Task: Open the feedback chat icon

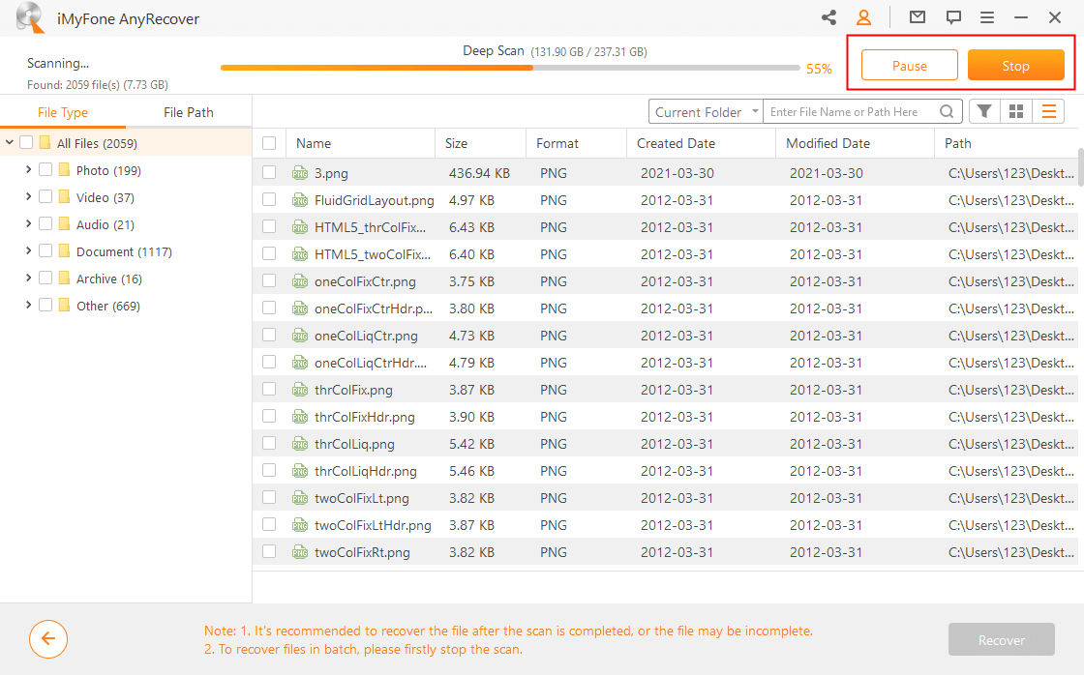Action: click(x=953, y=16)
